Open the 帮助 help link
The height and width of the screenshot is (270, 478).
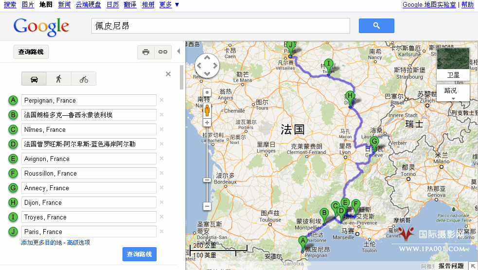tap(467, 4)
